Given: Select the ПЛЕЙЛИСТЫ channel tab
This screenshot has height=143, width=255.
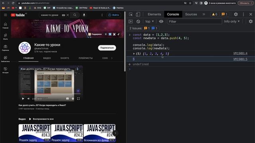Looking at the screenshot, I should tap(86, 58).
